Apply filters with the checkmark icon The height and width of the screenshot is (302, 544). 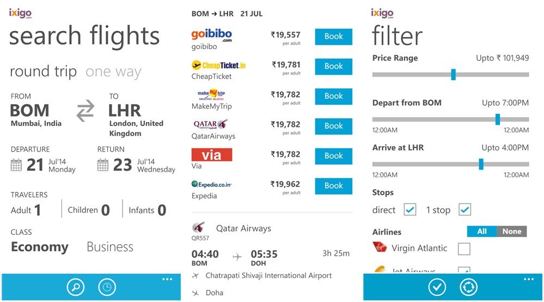437,287
